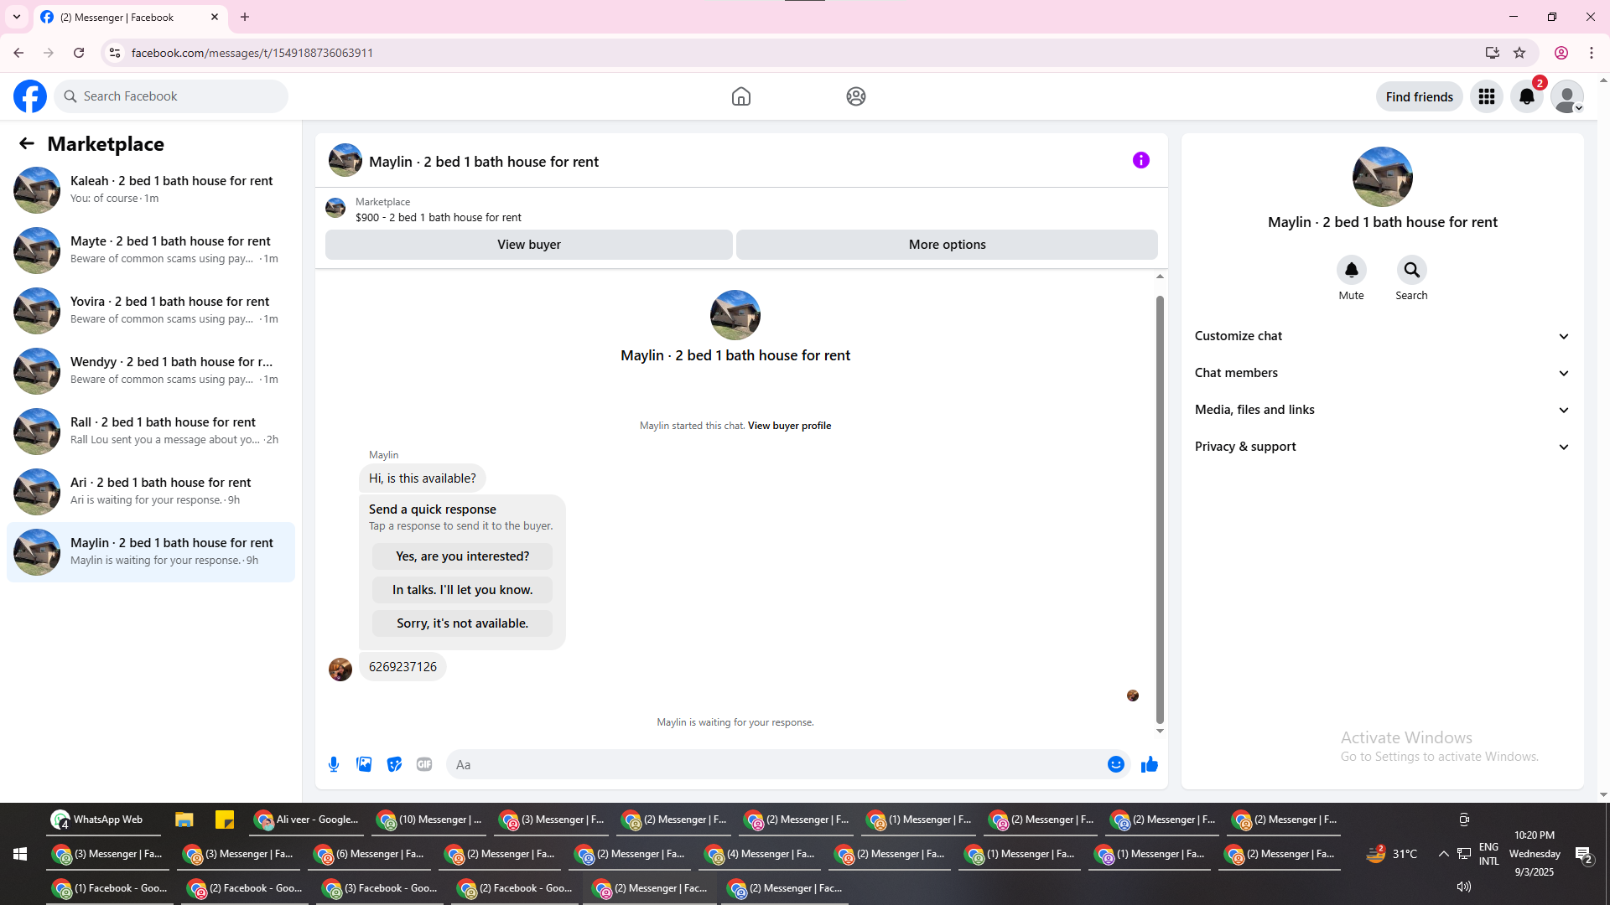Open Ari conversation

(151, 492)
